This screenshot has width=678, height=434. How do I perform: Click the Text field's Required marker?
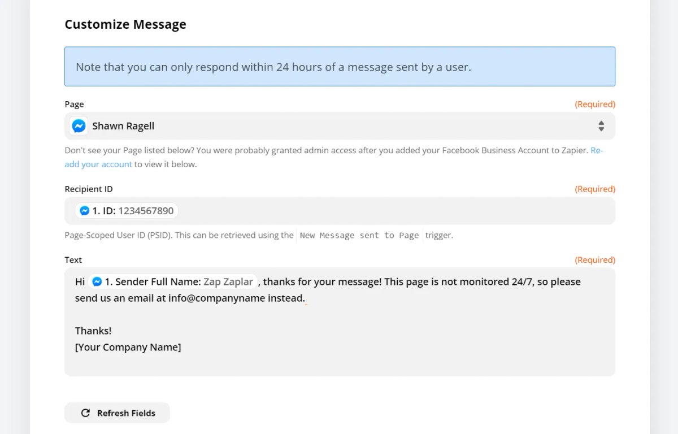[595, 260]
